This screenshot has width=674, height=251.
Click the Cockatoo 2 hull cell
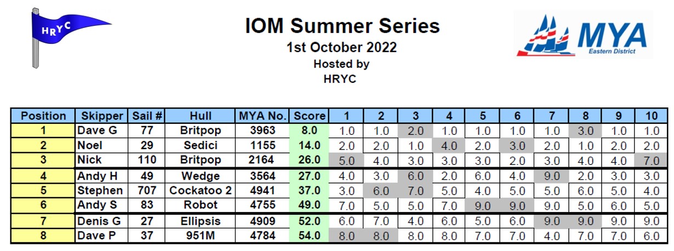[201, 191]
